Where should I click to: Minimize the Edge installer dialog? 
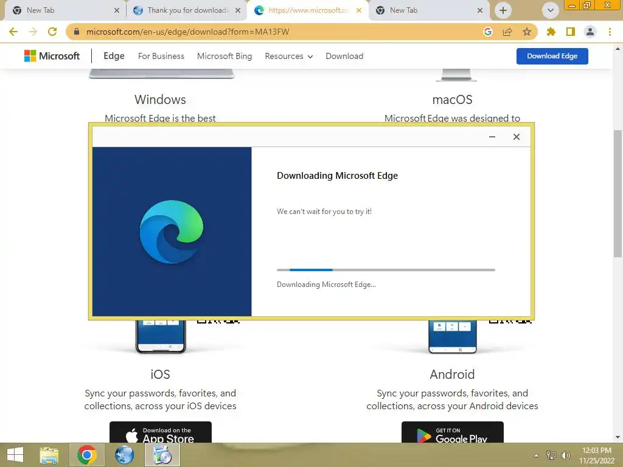click(x=492, y=137)
